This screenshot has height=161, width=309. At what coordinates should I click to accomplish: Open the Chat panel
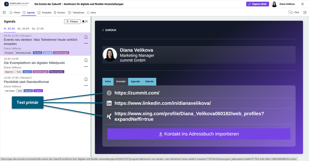tap(294, 12)
